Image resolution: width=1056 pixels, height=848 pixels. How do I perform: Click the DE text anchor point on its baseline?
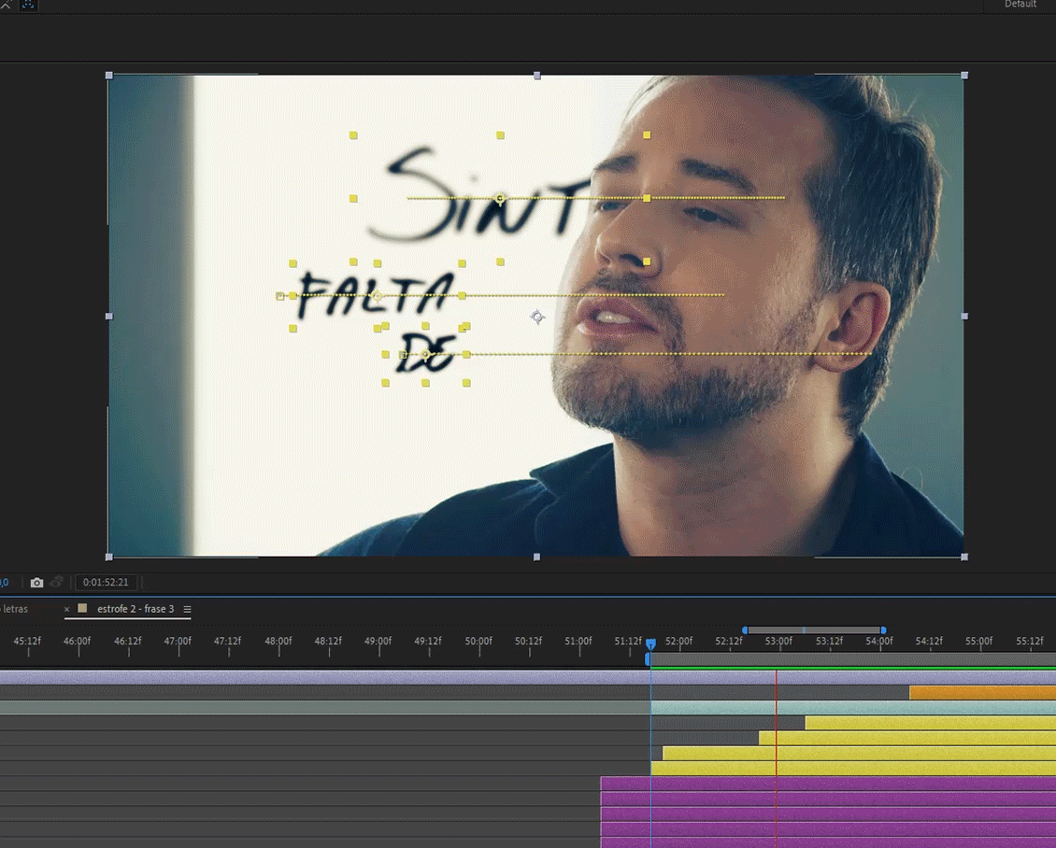coord(425,354)
